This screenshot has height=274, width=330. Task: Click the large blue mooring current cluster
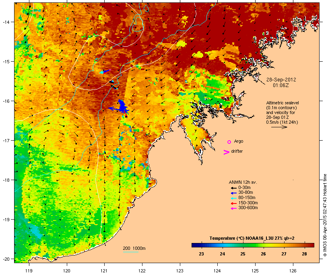coord(122,107)
